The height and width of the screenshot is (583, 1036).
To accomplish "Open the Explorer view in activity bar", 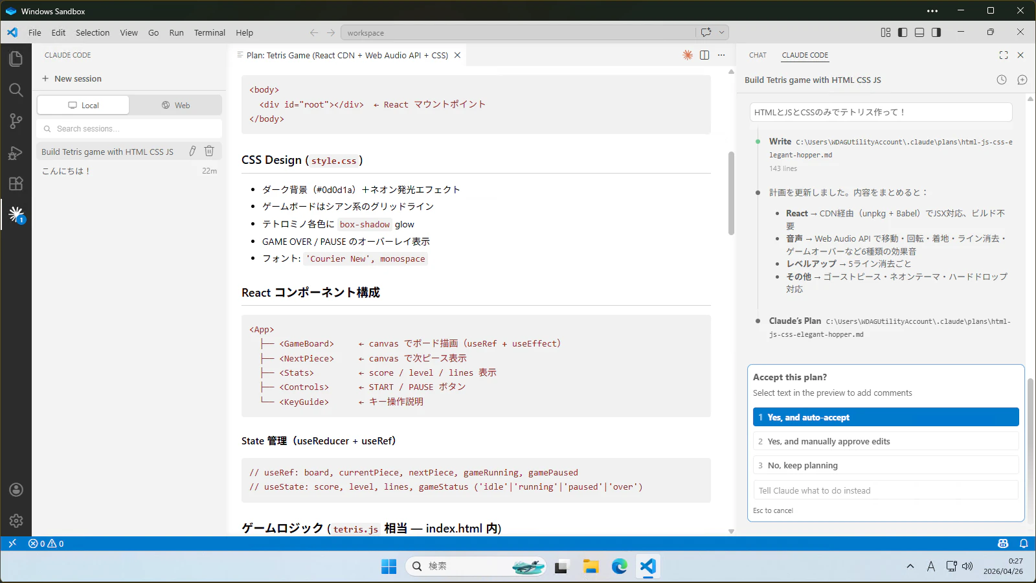I will (16, 59).
